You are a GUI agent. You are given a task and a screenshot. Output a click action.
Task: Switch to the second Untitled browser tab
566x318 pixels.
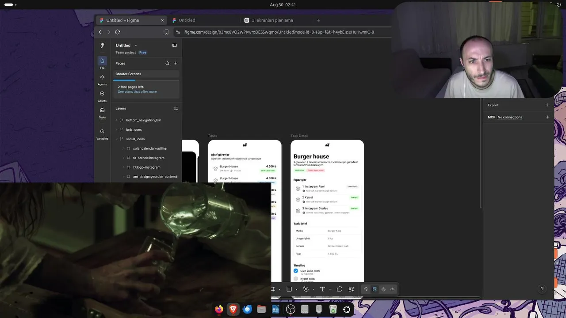(204, 20)
